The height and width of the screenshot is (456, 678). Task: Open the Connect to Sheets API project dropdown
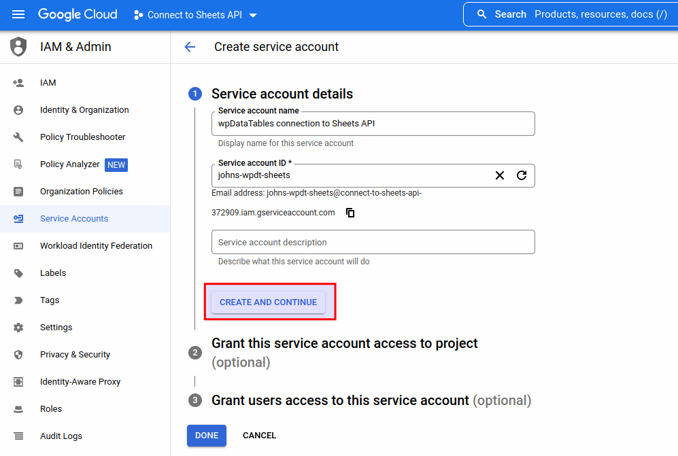[195, 15]
